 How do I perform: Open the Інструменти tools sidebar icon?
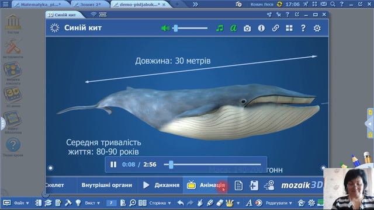click(13, 48)
